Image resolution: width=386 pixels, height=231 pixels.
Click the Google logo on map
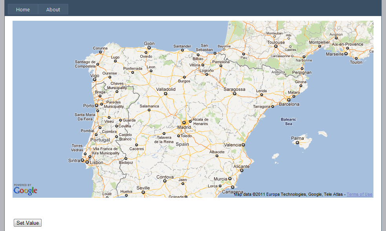click(x=25, y=189)
